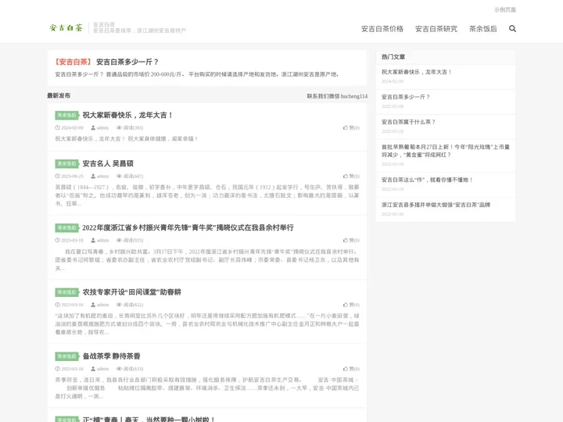Viewport: 563px width, 422px height.
Task: Click the 最新发布 section heading
Action: click(59, 95)
